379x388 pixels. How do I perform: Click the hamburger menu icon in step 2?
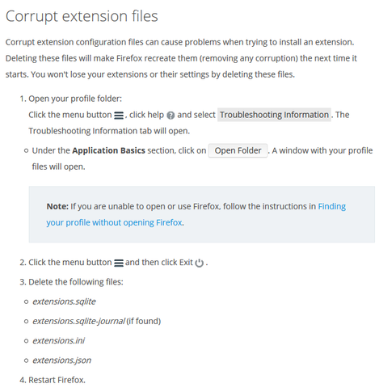[x=119, y=263]
